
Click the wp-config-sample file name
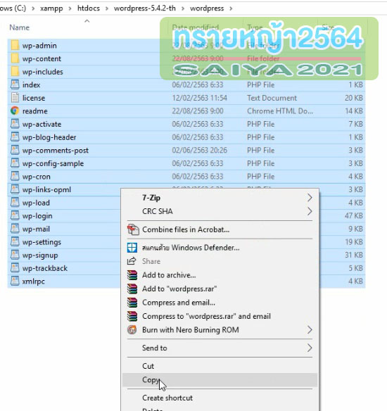click(53, 163)
